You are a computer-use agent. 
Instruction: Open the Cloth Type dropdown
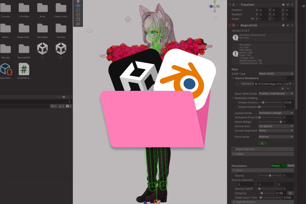(276, 74)
